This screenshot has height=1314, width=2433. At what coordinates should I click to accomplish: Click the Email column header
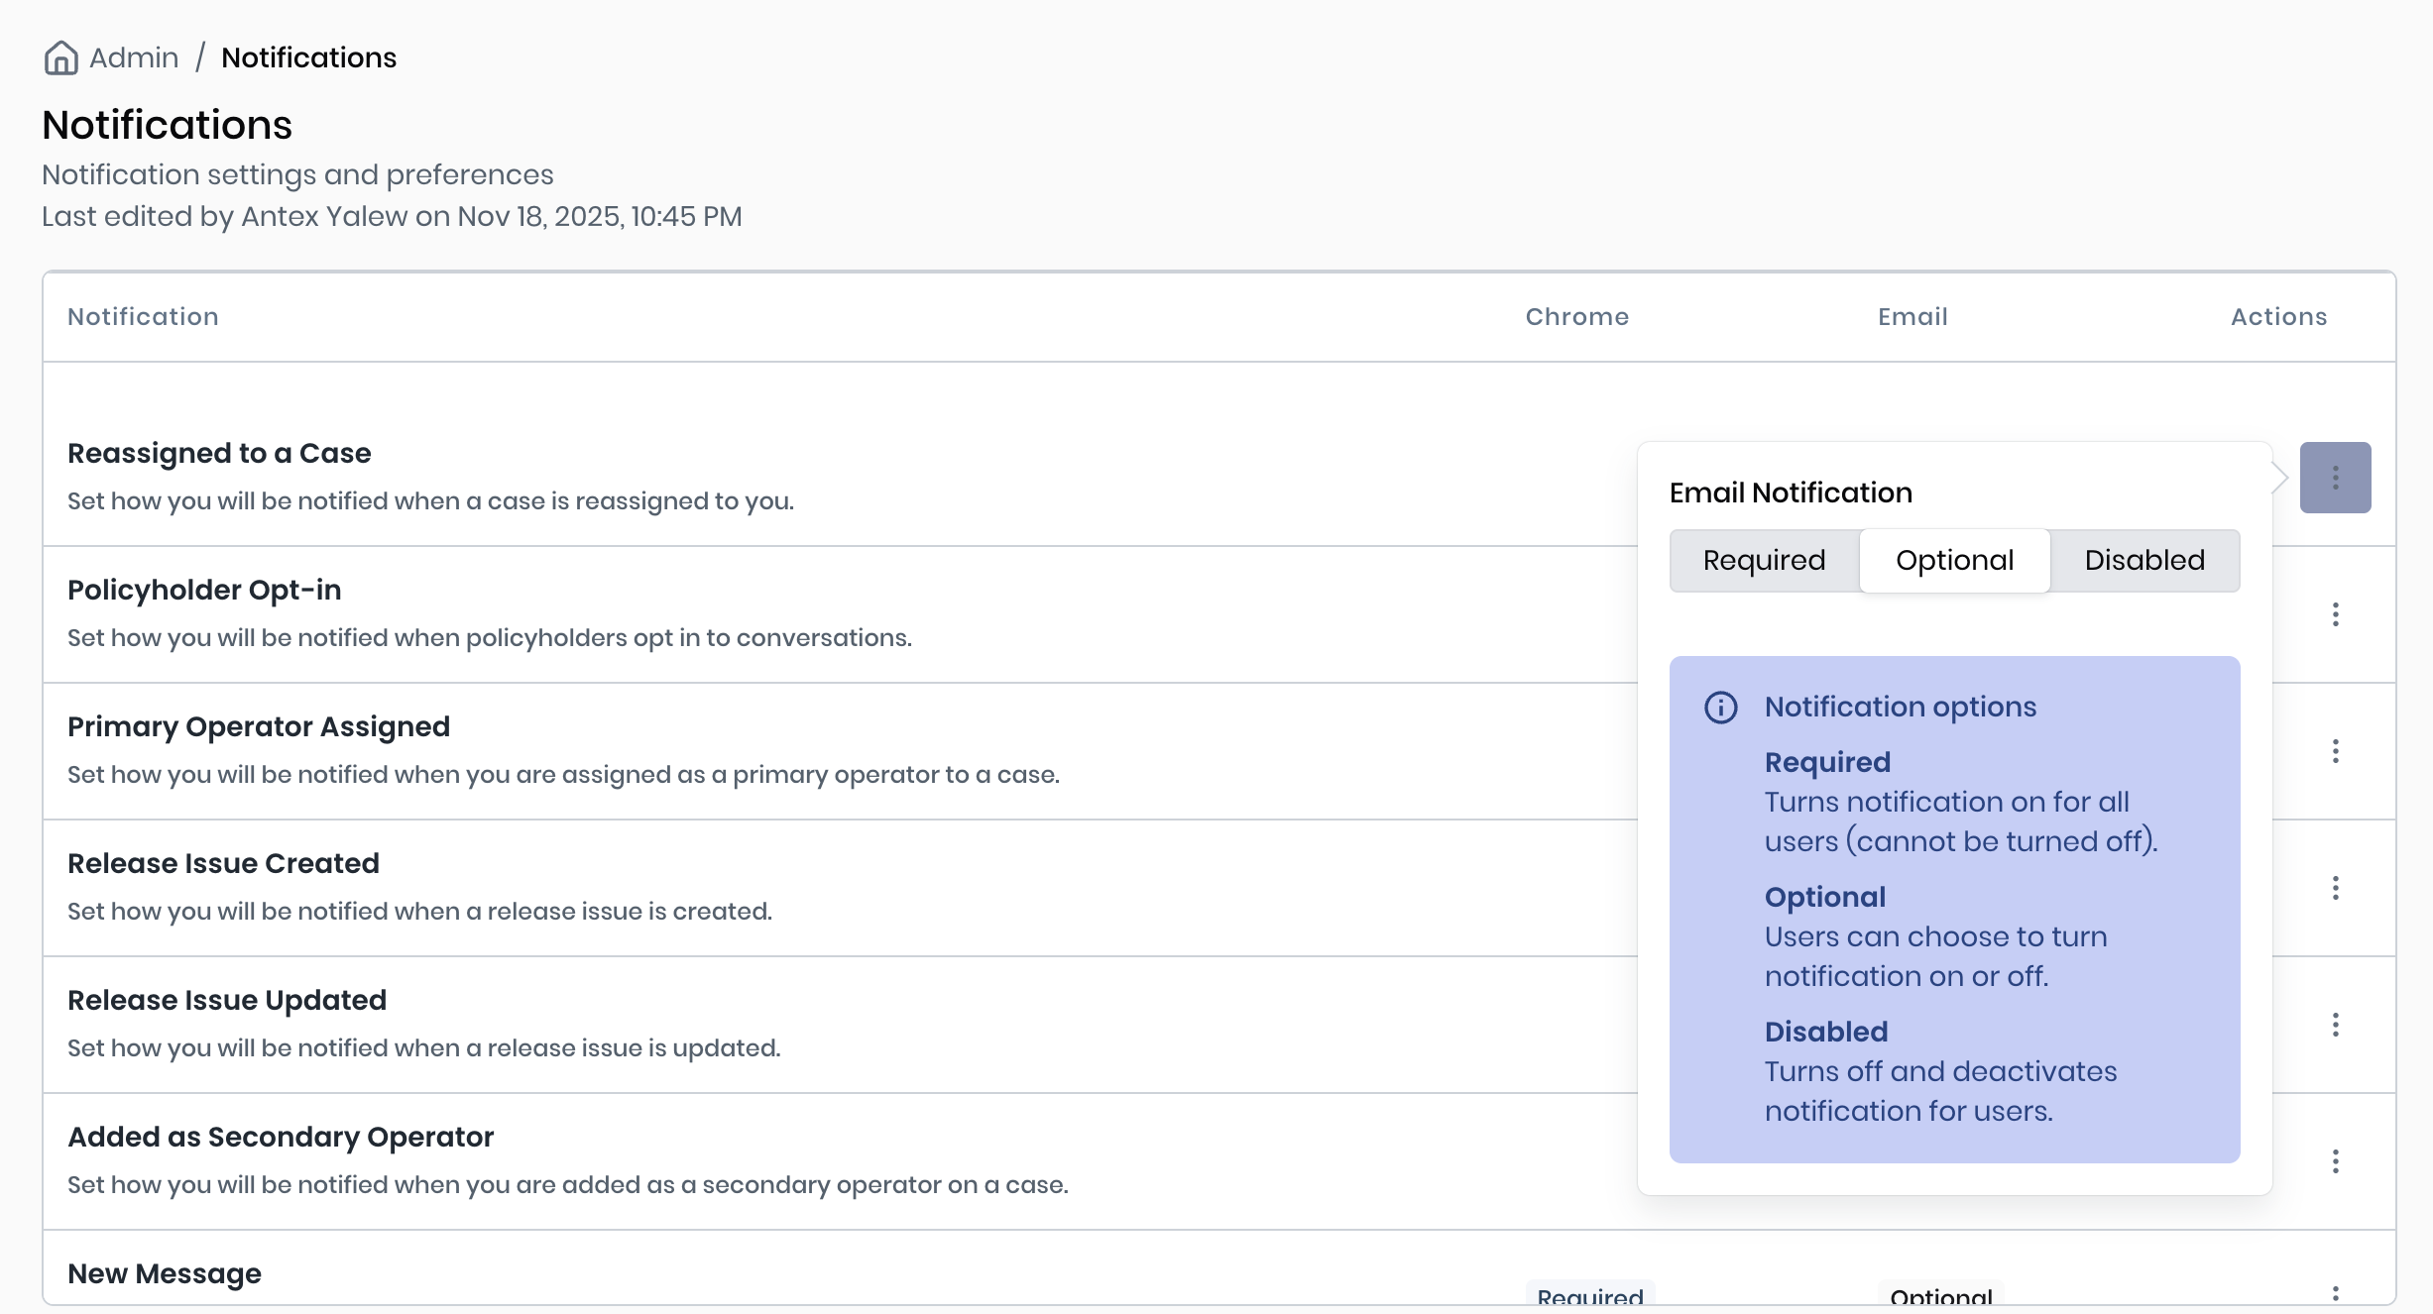pos(1912,317)
